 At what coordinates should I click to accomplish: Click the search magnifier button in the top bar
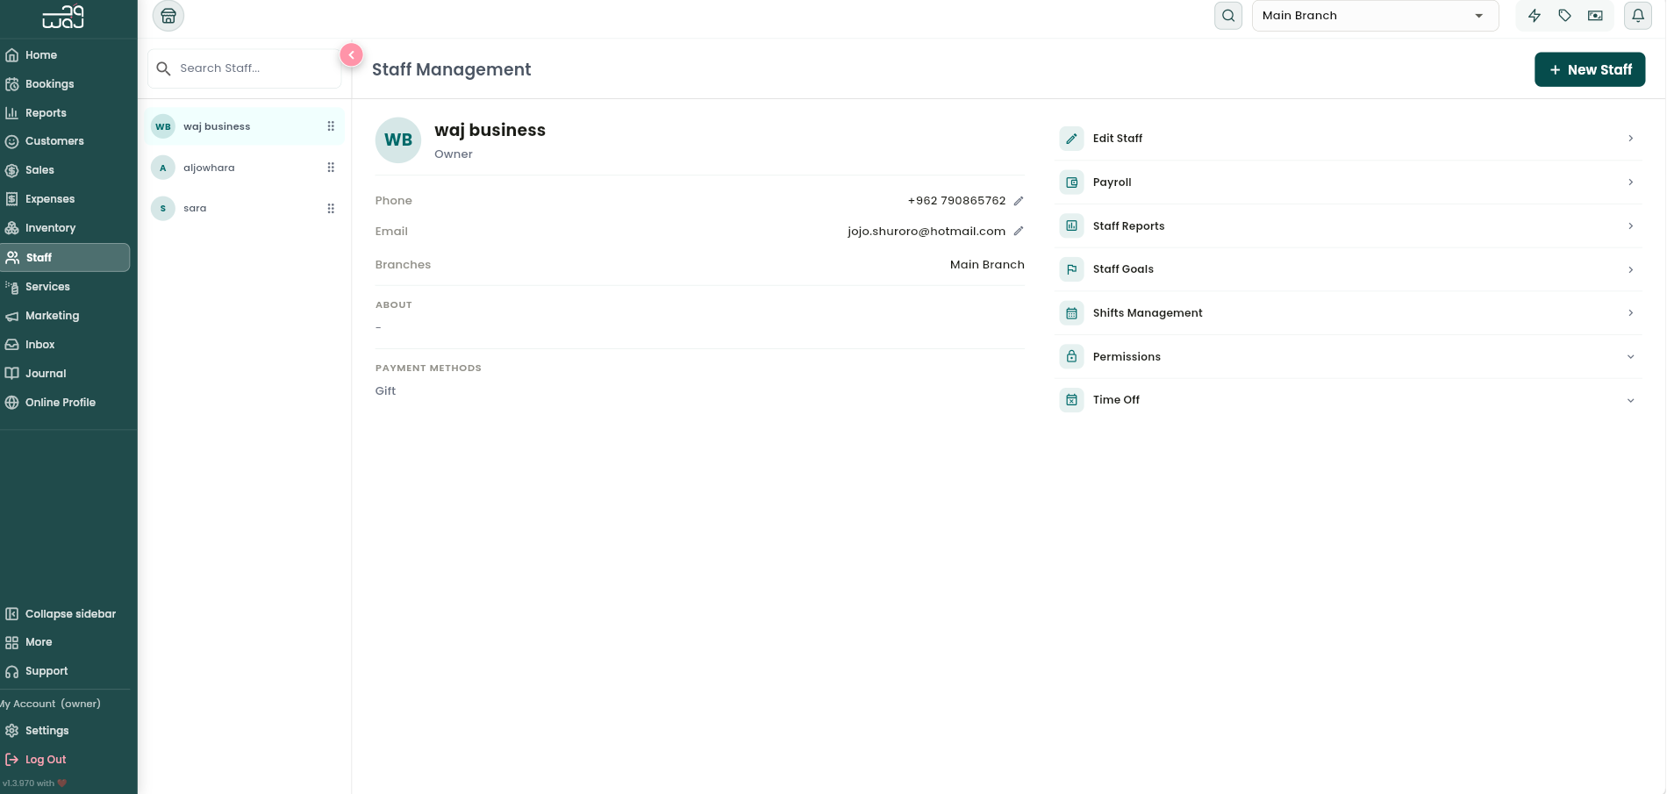tap(1228, 16)
